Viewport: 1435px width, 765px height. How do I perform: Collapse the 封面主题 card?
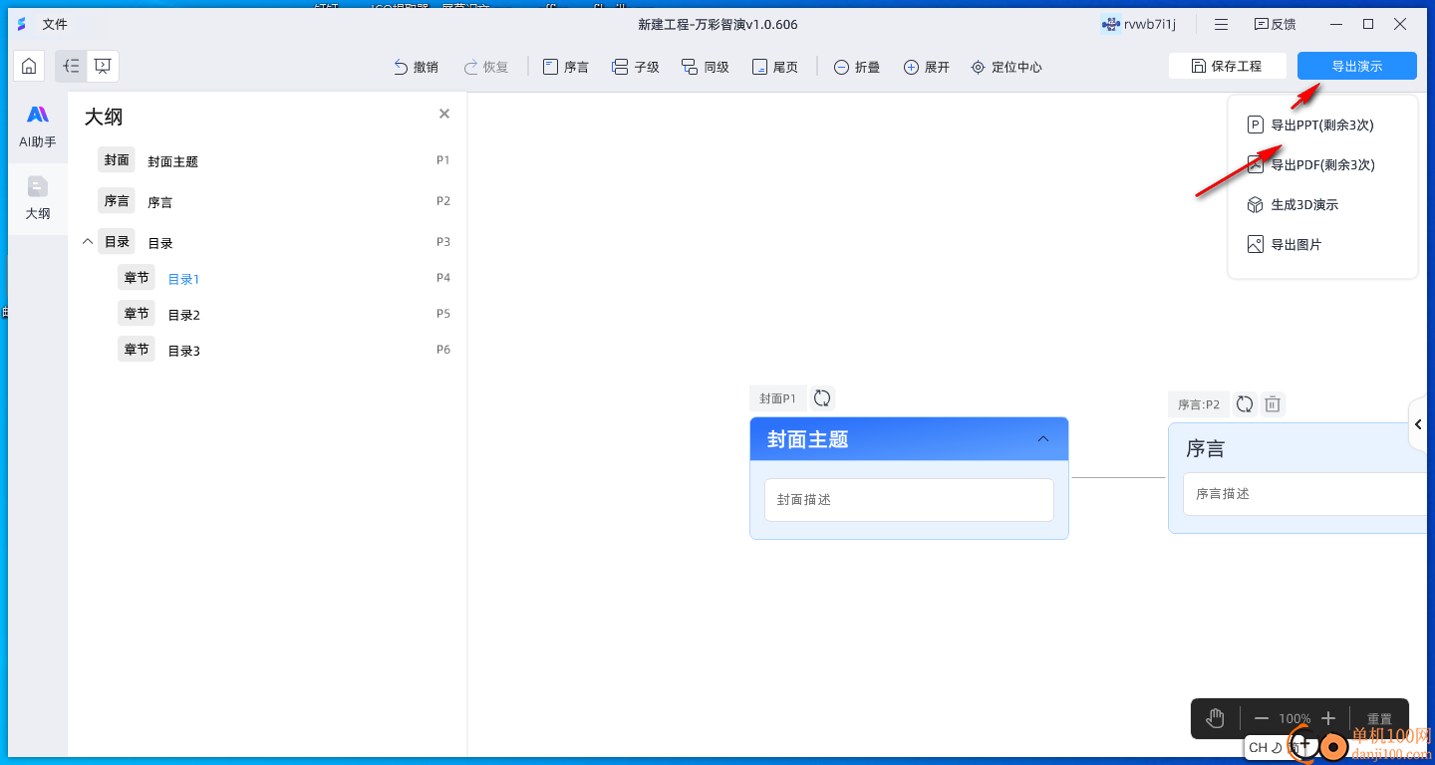(x=1043, y=439)
